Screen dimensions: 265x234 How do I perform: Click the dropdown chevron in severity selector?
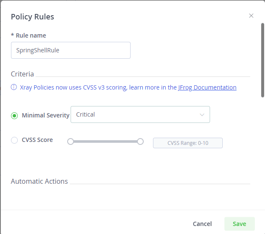pos(202,114)
